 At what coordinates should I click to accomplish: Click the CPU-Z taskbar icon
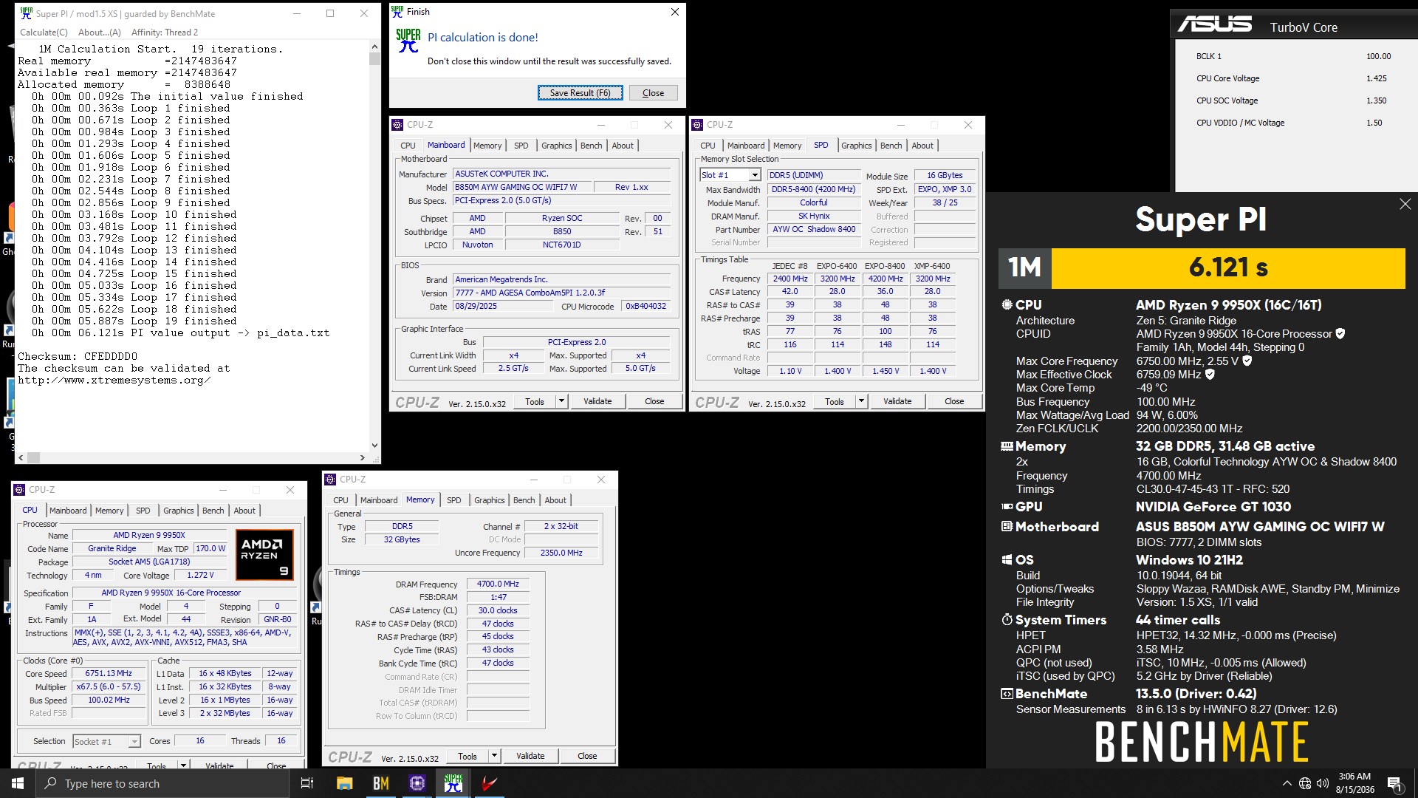[x=417, y=783]
